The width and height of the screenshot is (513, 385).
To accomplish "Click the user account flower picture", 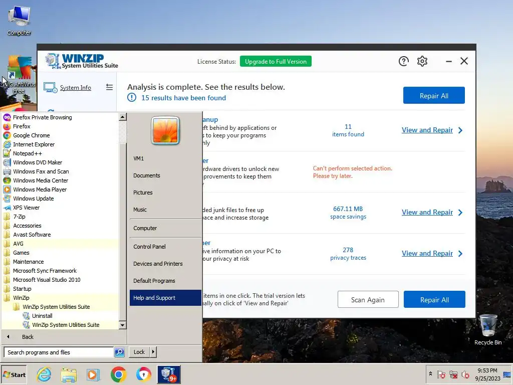I will click(165, 130).
